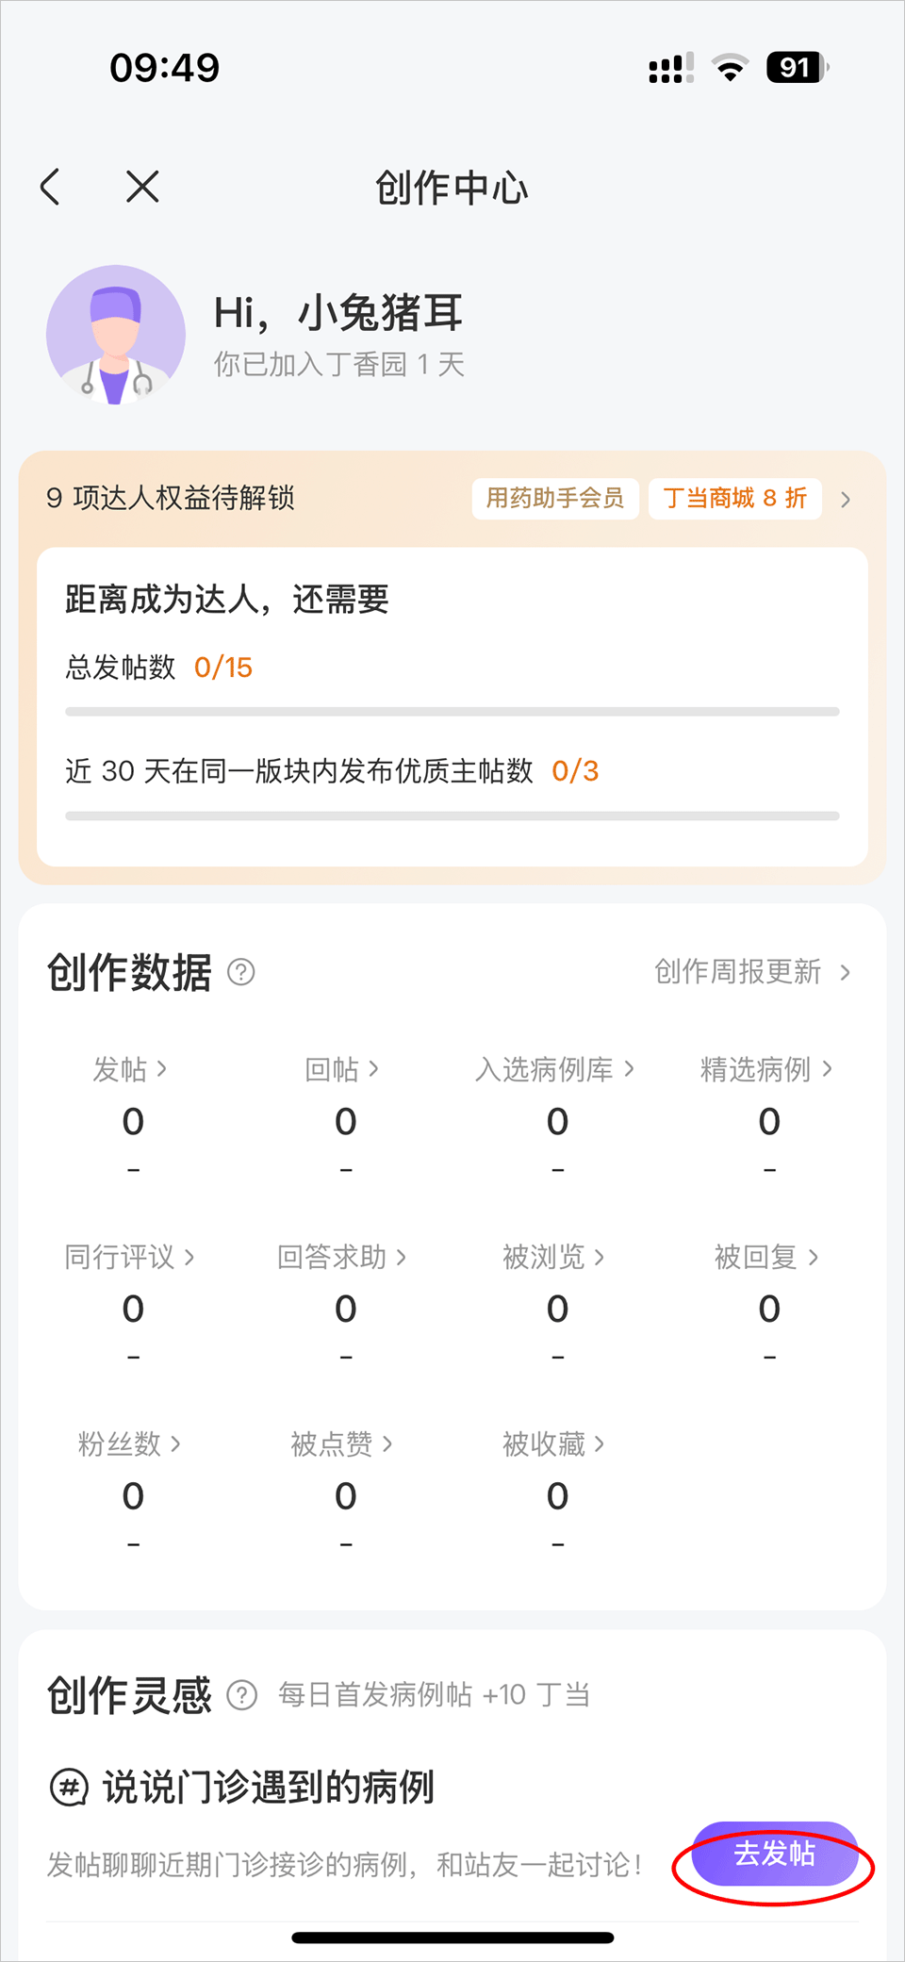Open the 粉丝数 follower count
Viewport: 905px width, 1962px height.
[x=131, y=1443]
